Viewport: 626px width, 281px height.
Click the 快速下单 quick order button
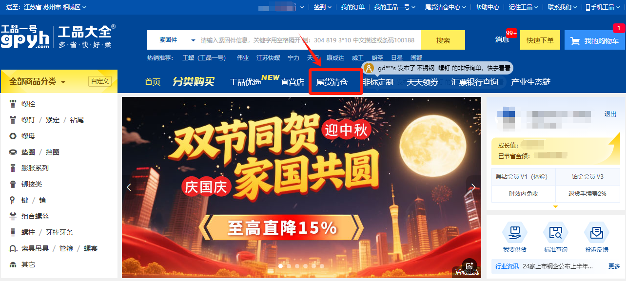(x=540, y=40)
